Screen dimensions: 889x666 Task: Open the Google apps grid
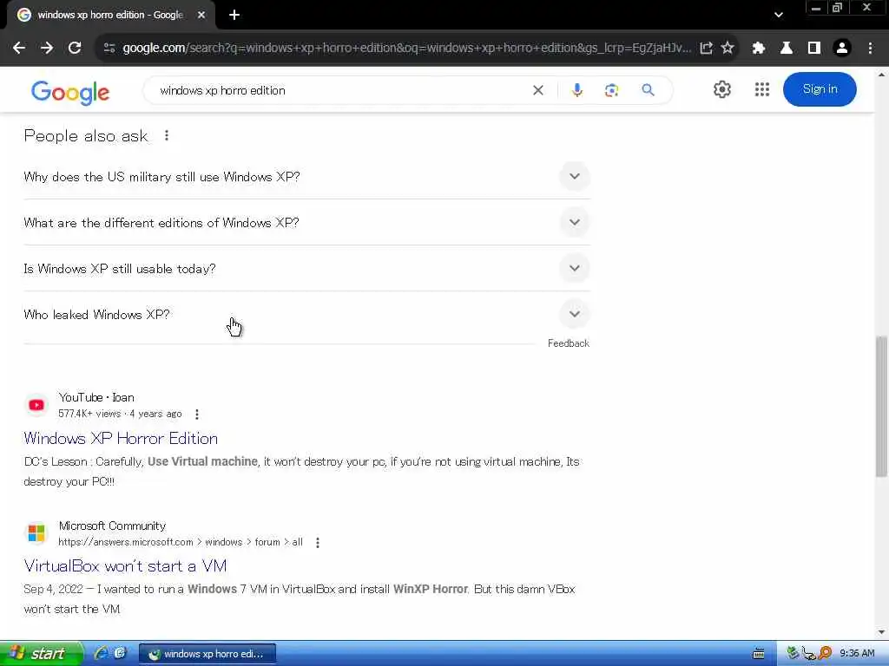tap(762, 89)
